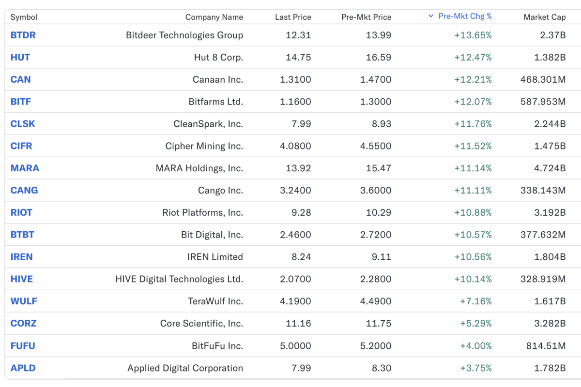
Task: Open the APLD ticker link
Action: click(x=23, y=368)
